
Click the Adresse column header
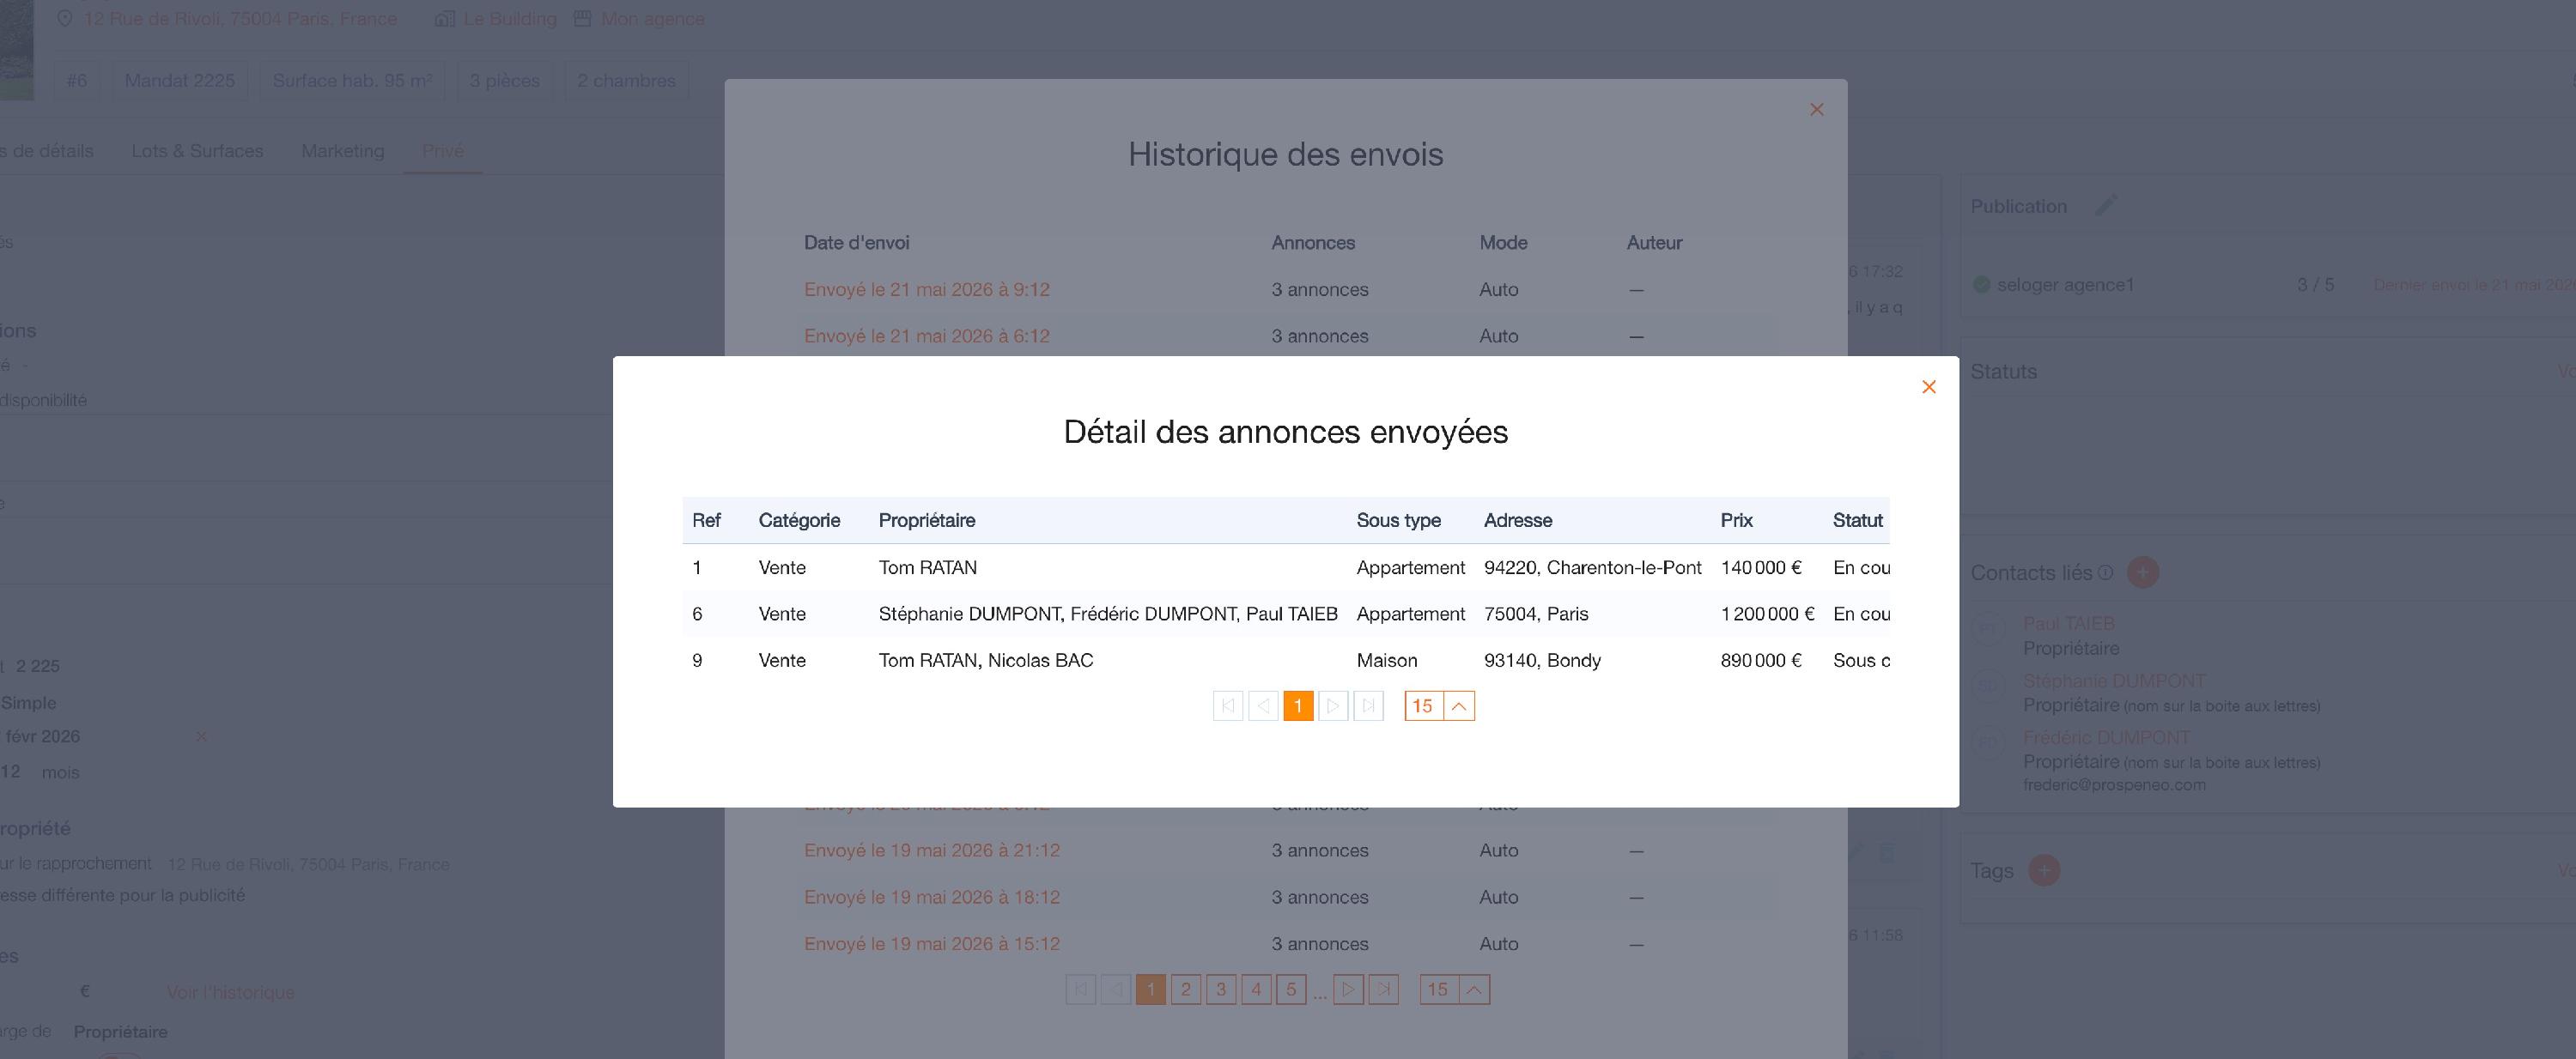(1518, 521)
